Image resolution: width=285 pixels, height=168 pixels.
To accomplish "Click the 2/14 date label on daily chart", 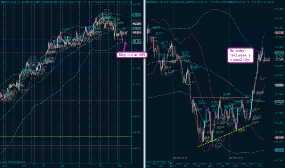I will point(210,166).
